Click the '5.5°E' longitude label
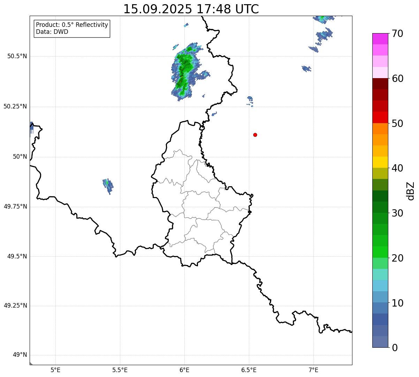This screenshot has height=377, width=419. [x=120, y=370]
